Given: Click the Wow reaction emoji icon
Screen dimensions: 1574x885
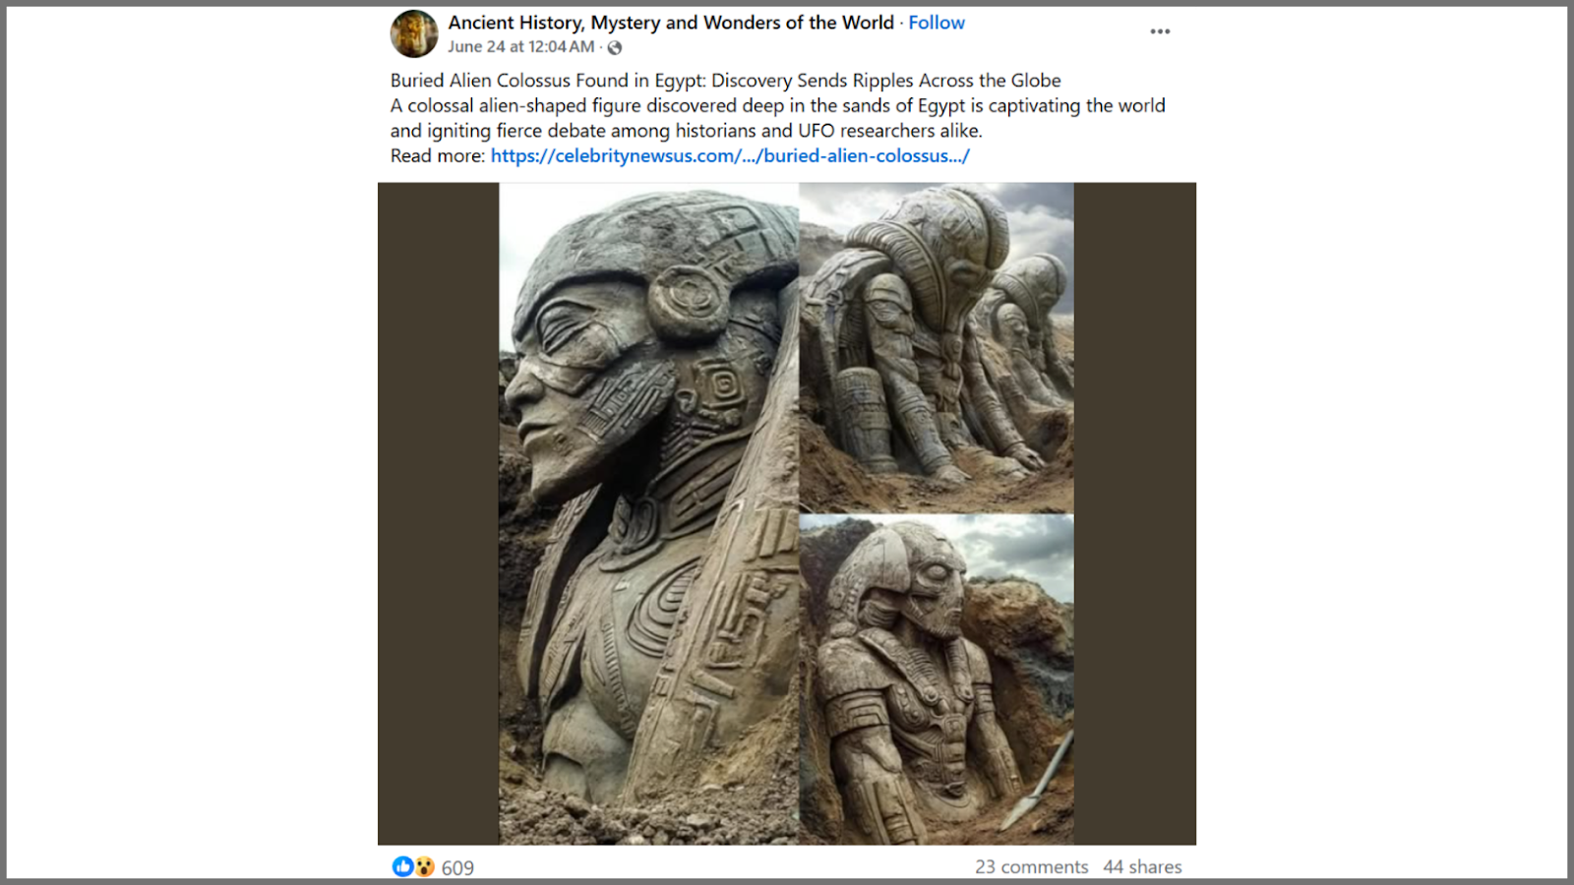Looking at the screenshot, I should pos(424,866).
